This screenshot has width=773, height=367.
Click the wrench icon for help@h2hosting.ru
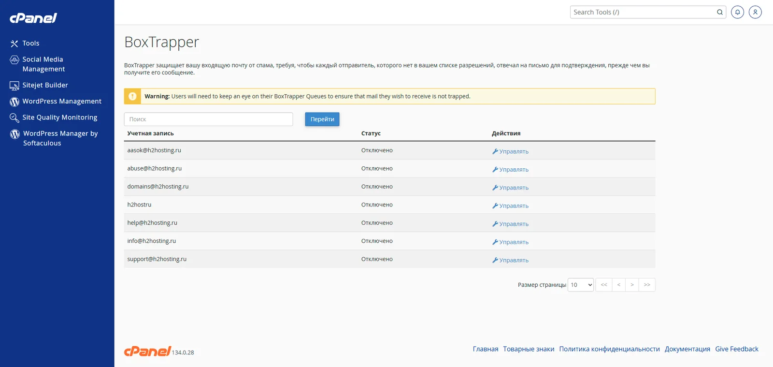pos(495,224)
